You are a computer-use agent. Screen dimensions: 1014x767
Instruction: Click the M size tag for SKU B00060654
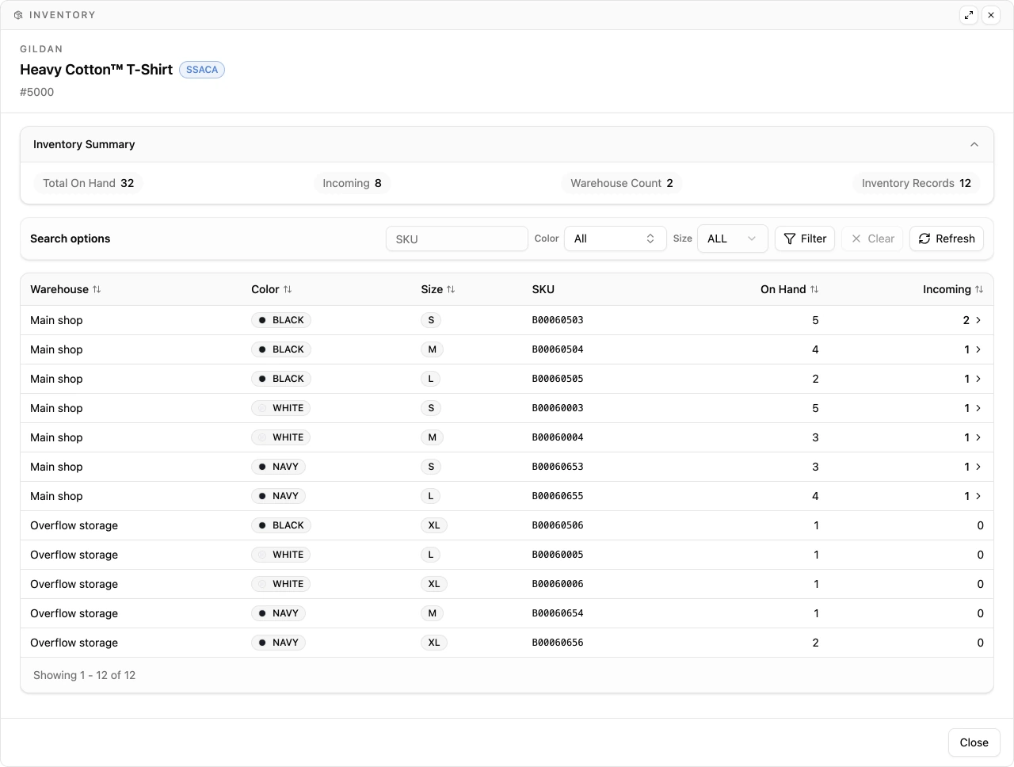click(432, 613)
